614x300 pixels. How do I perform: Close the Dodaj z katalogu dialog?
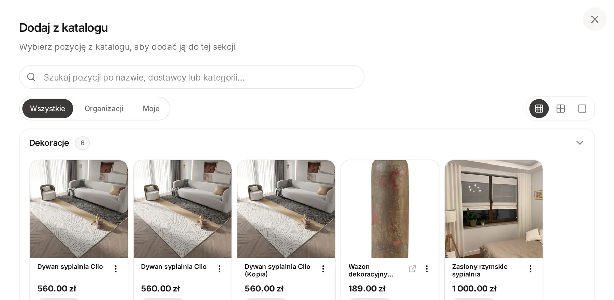point(595,19)
